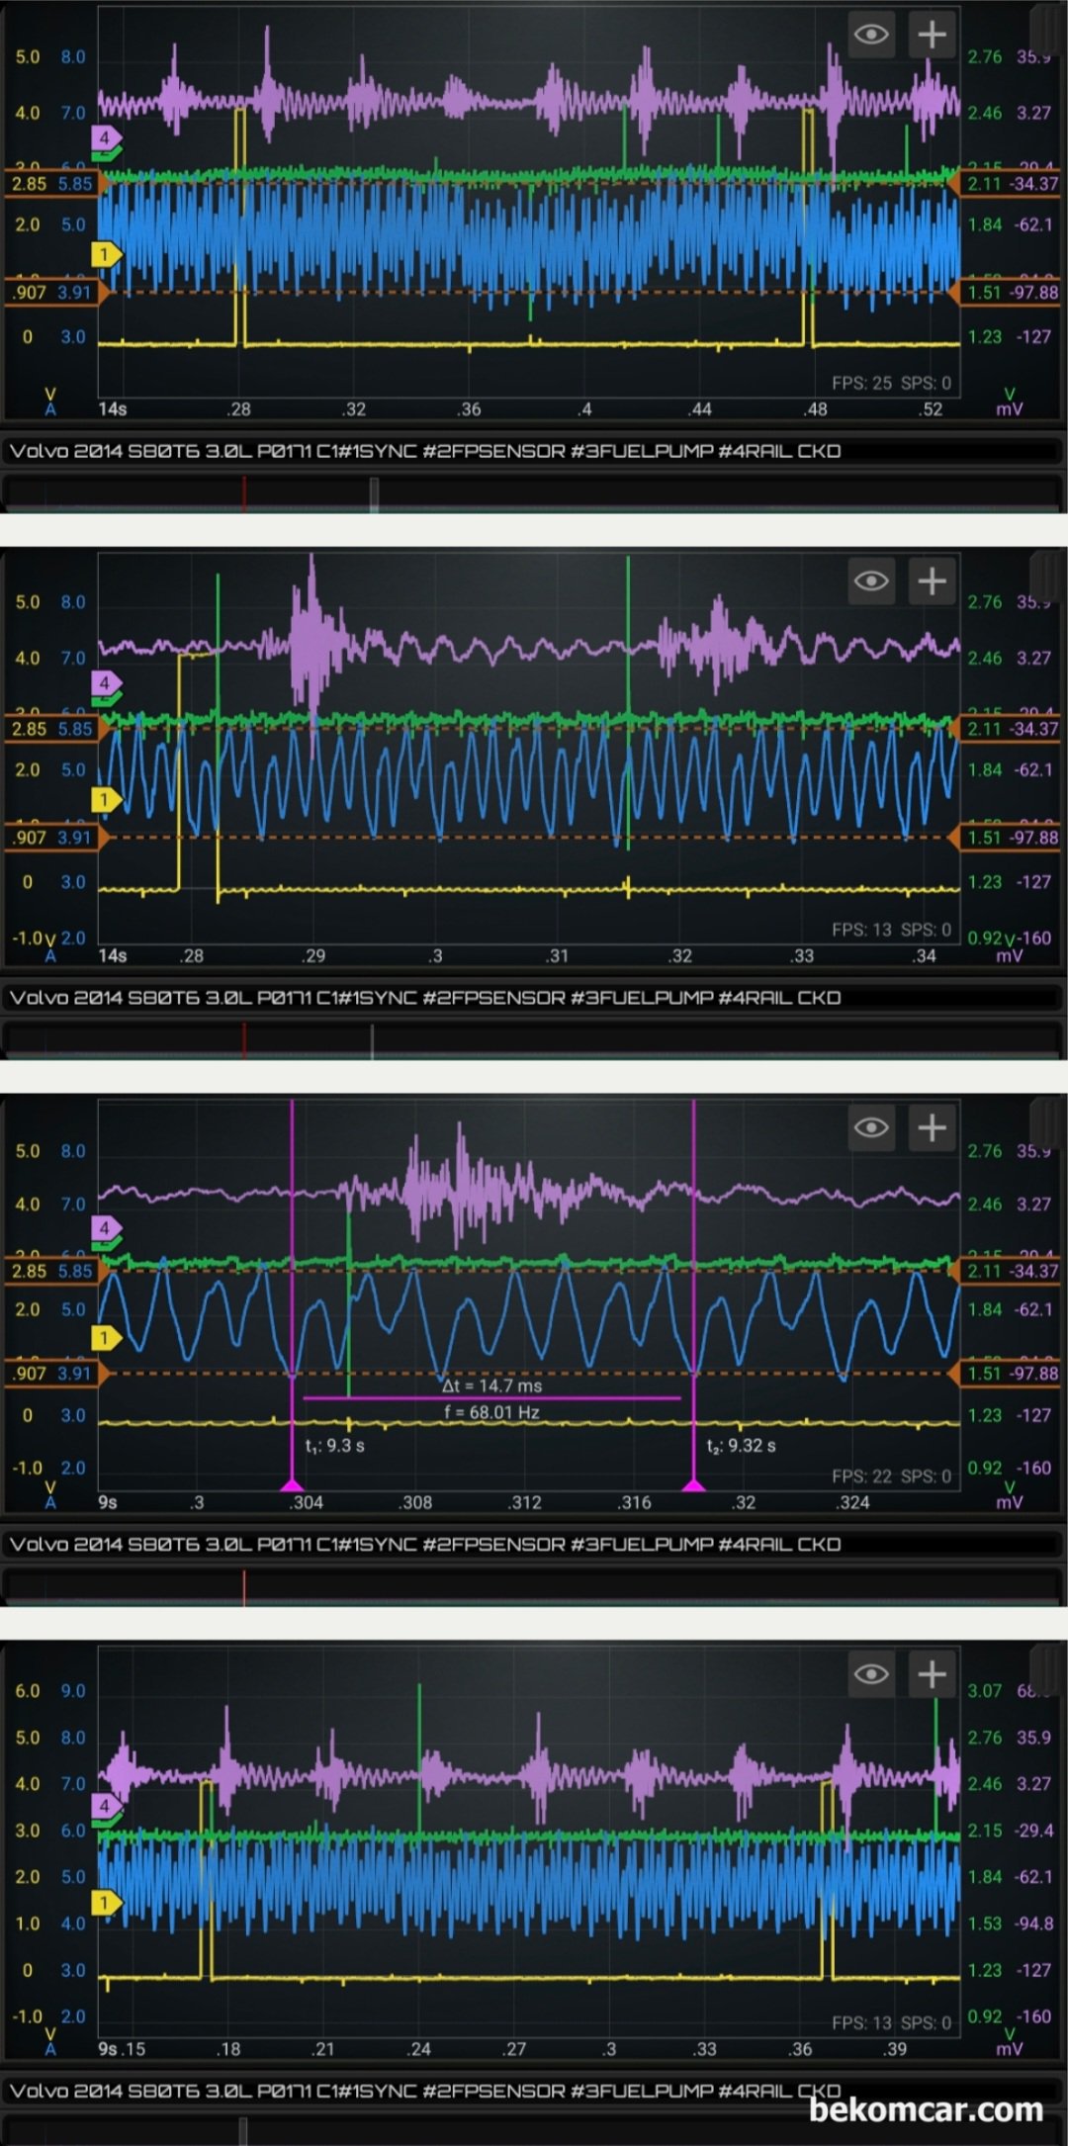
Task: Click the FPS: 25 SPS: 0 status text
Action: pos(891,383)
